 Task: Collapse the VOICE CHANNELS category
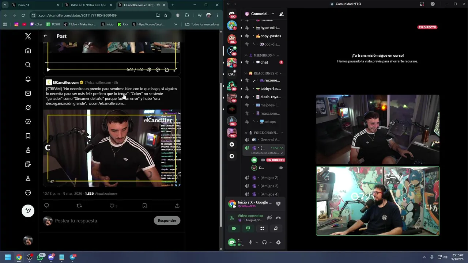pyautogui.click(x=263, y=133)
